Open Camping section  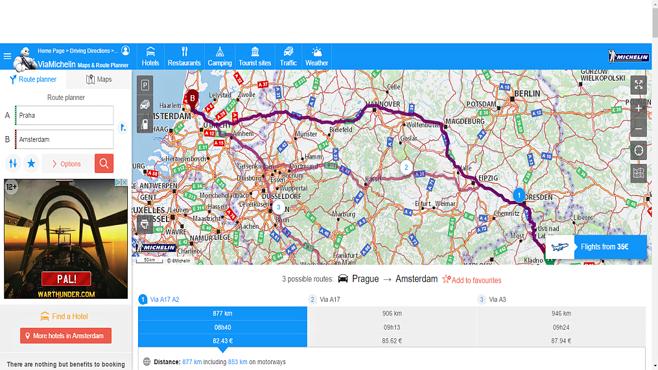tap(220, 56)
